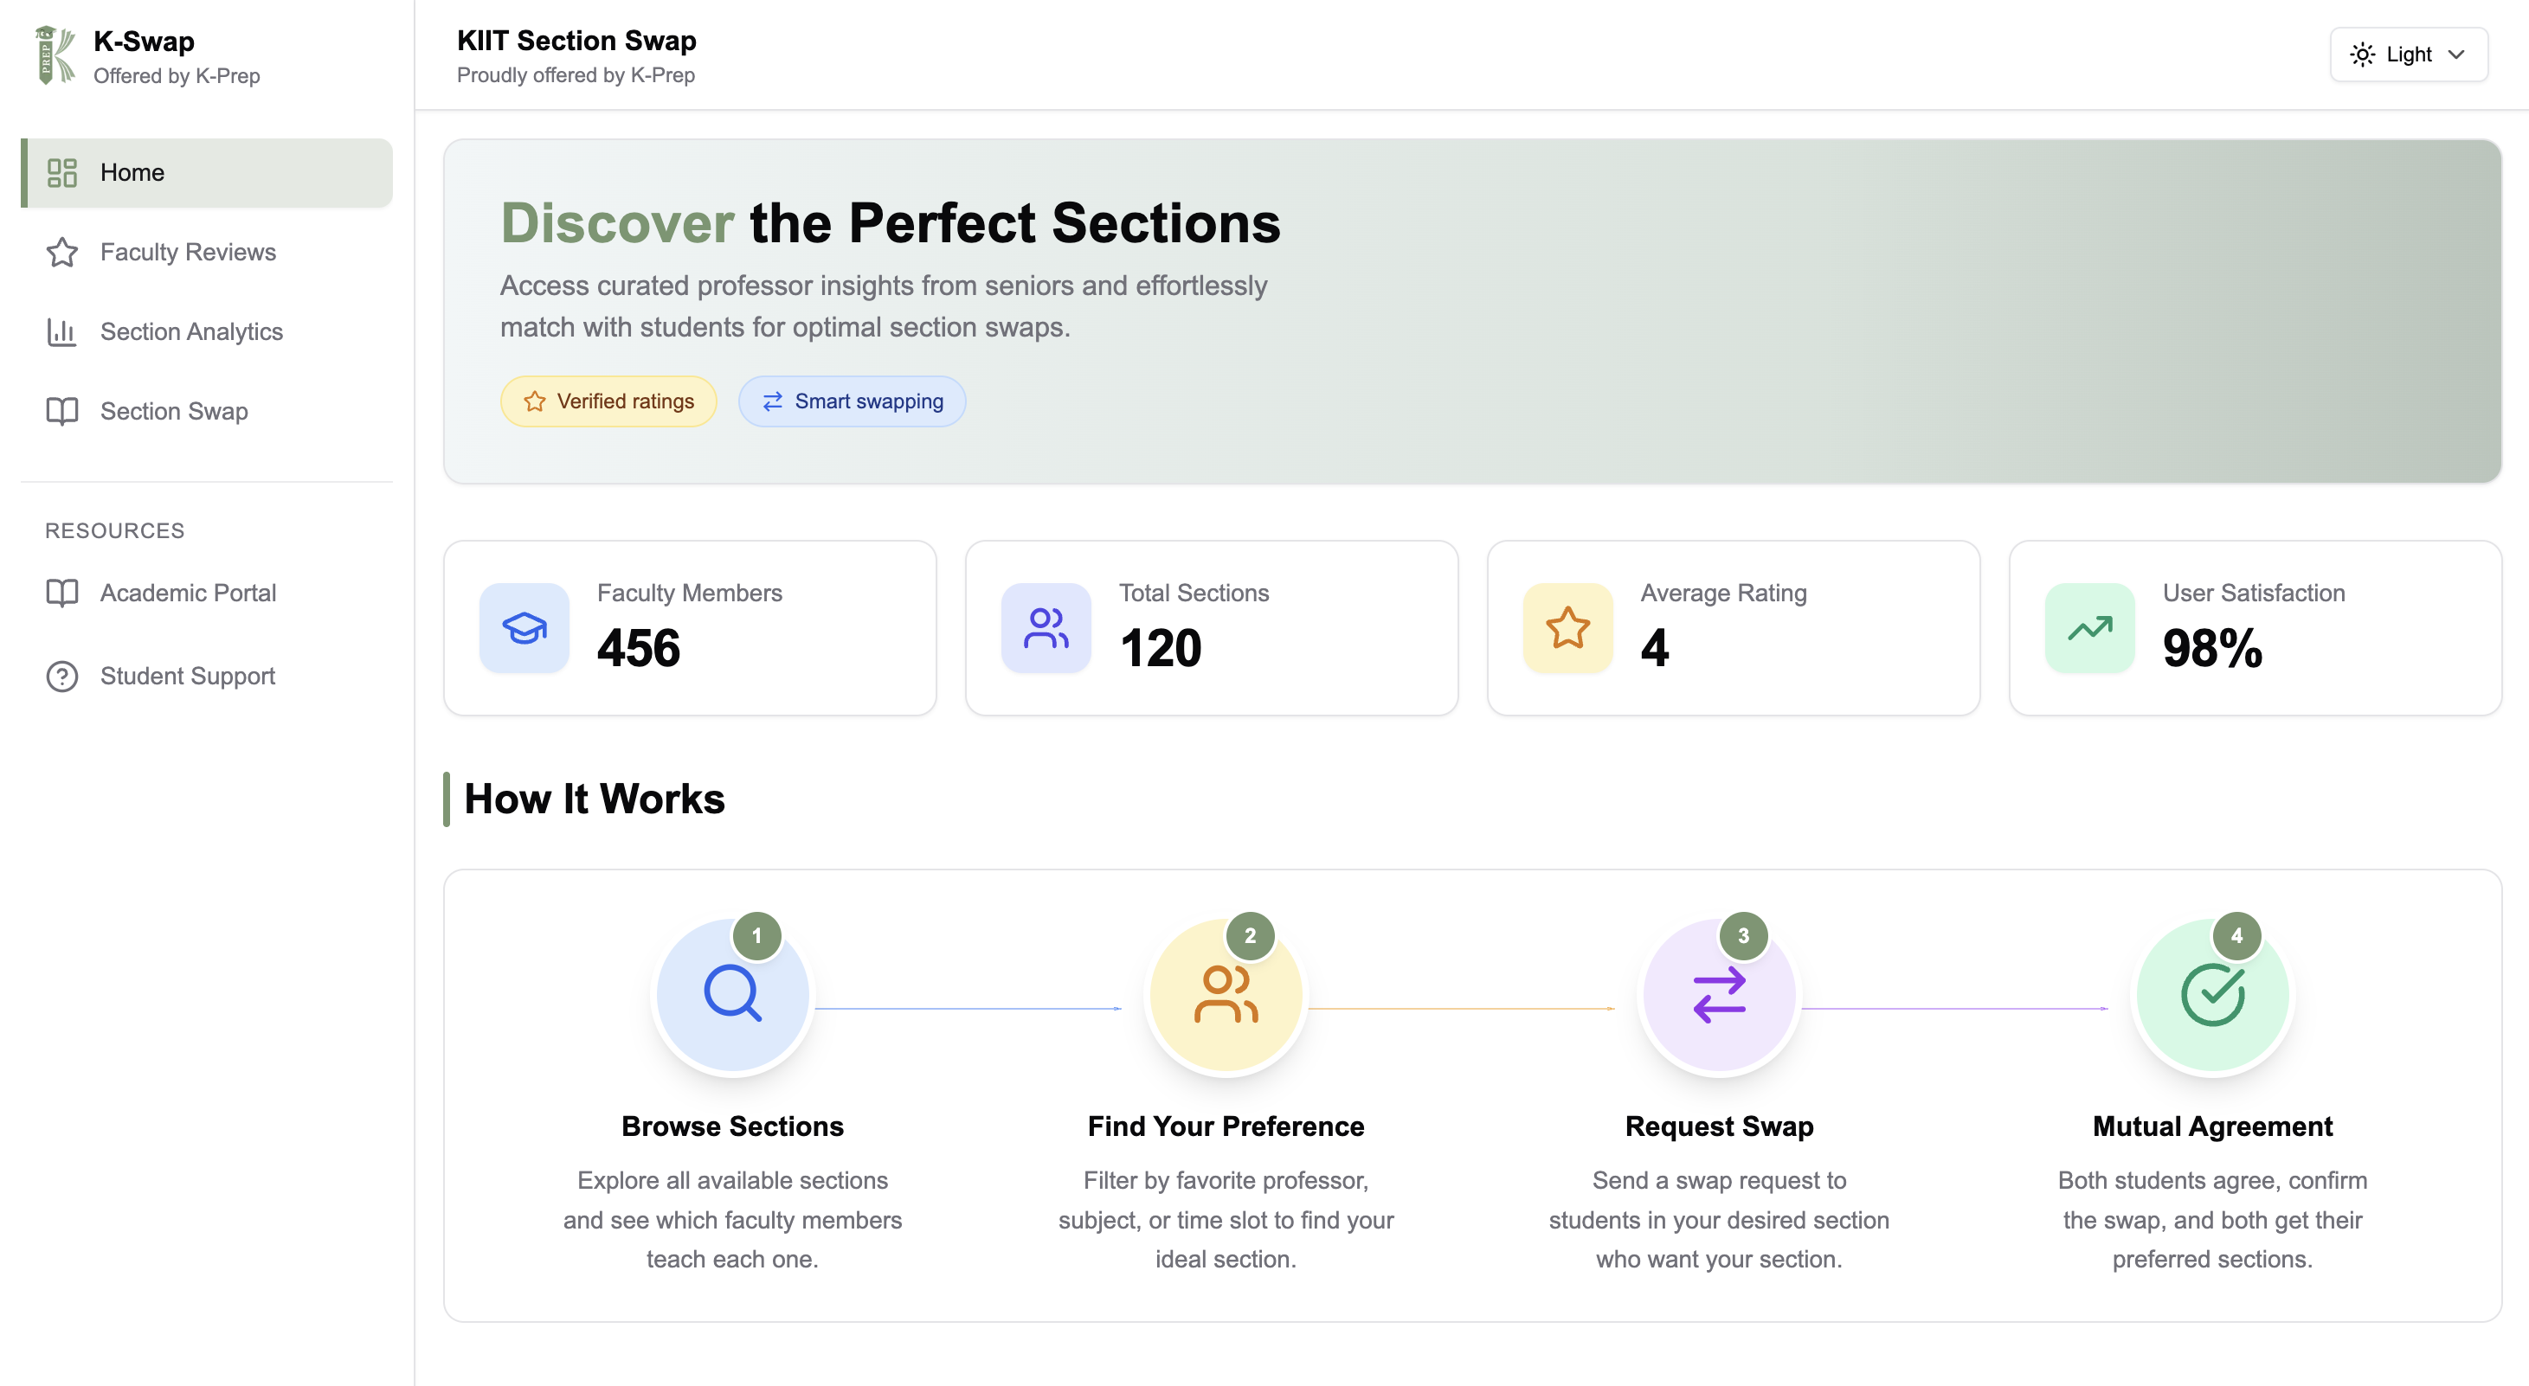Viewport: 2529px width, 1386px height.
Task: Click the graduation cap Faculty Members icon
Action: coord(524,628)
